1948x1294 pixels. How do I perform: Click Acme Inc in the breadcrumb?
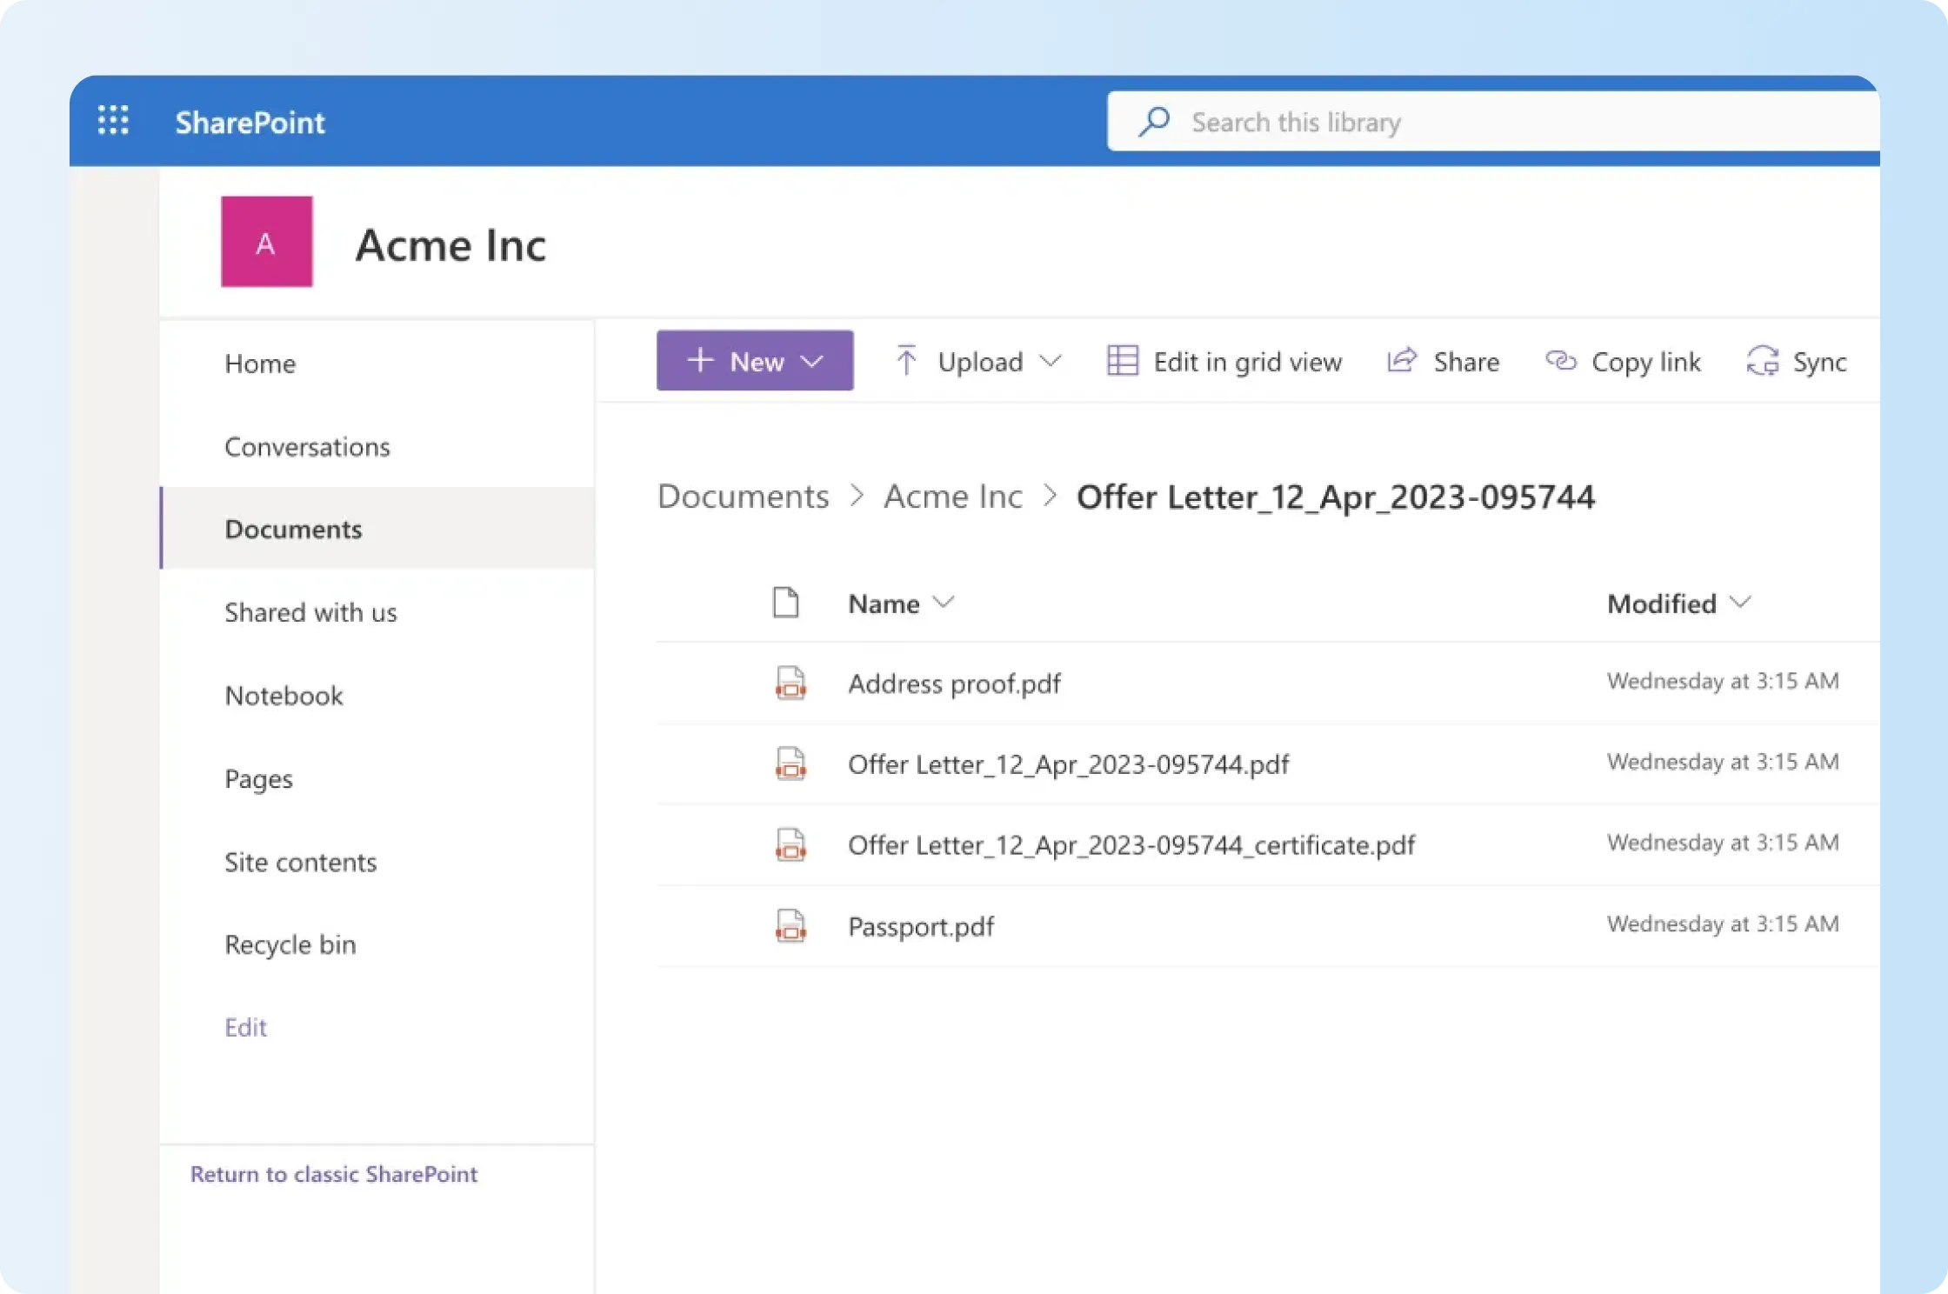(x=953, y=497)
